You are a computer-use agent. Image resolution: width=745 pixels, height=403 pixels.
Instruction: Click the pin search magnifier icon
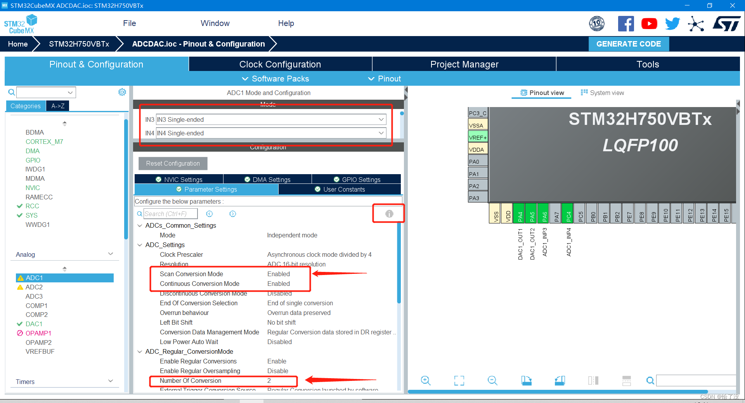[x=650, y=381]
